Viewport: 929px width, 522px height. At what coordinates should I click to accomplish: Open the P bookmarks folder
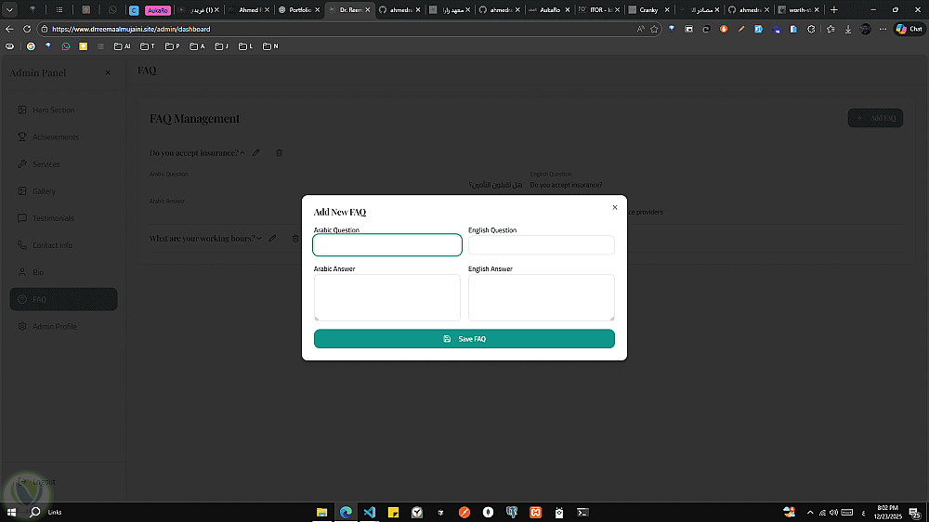coord(173,46)
